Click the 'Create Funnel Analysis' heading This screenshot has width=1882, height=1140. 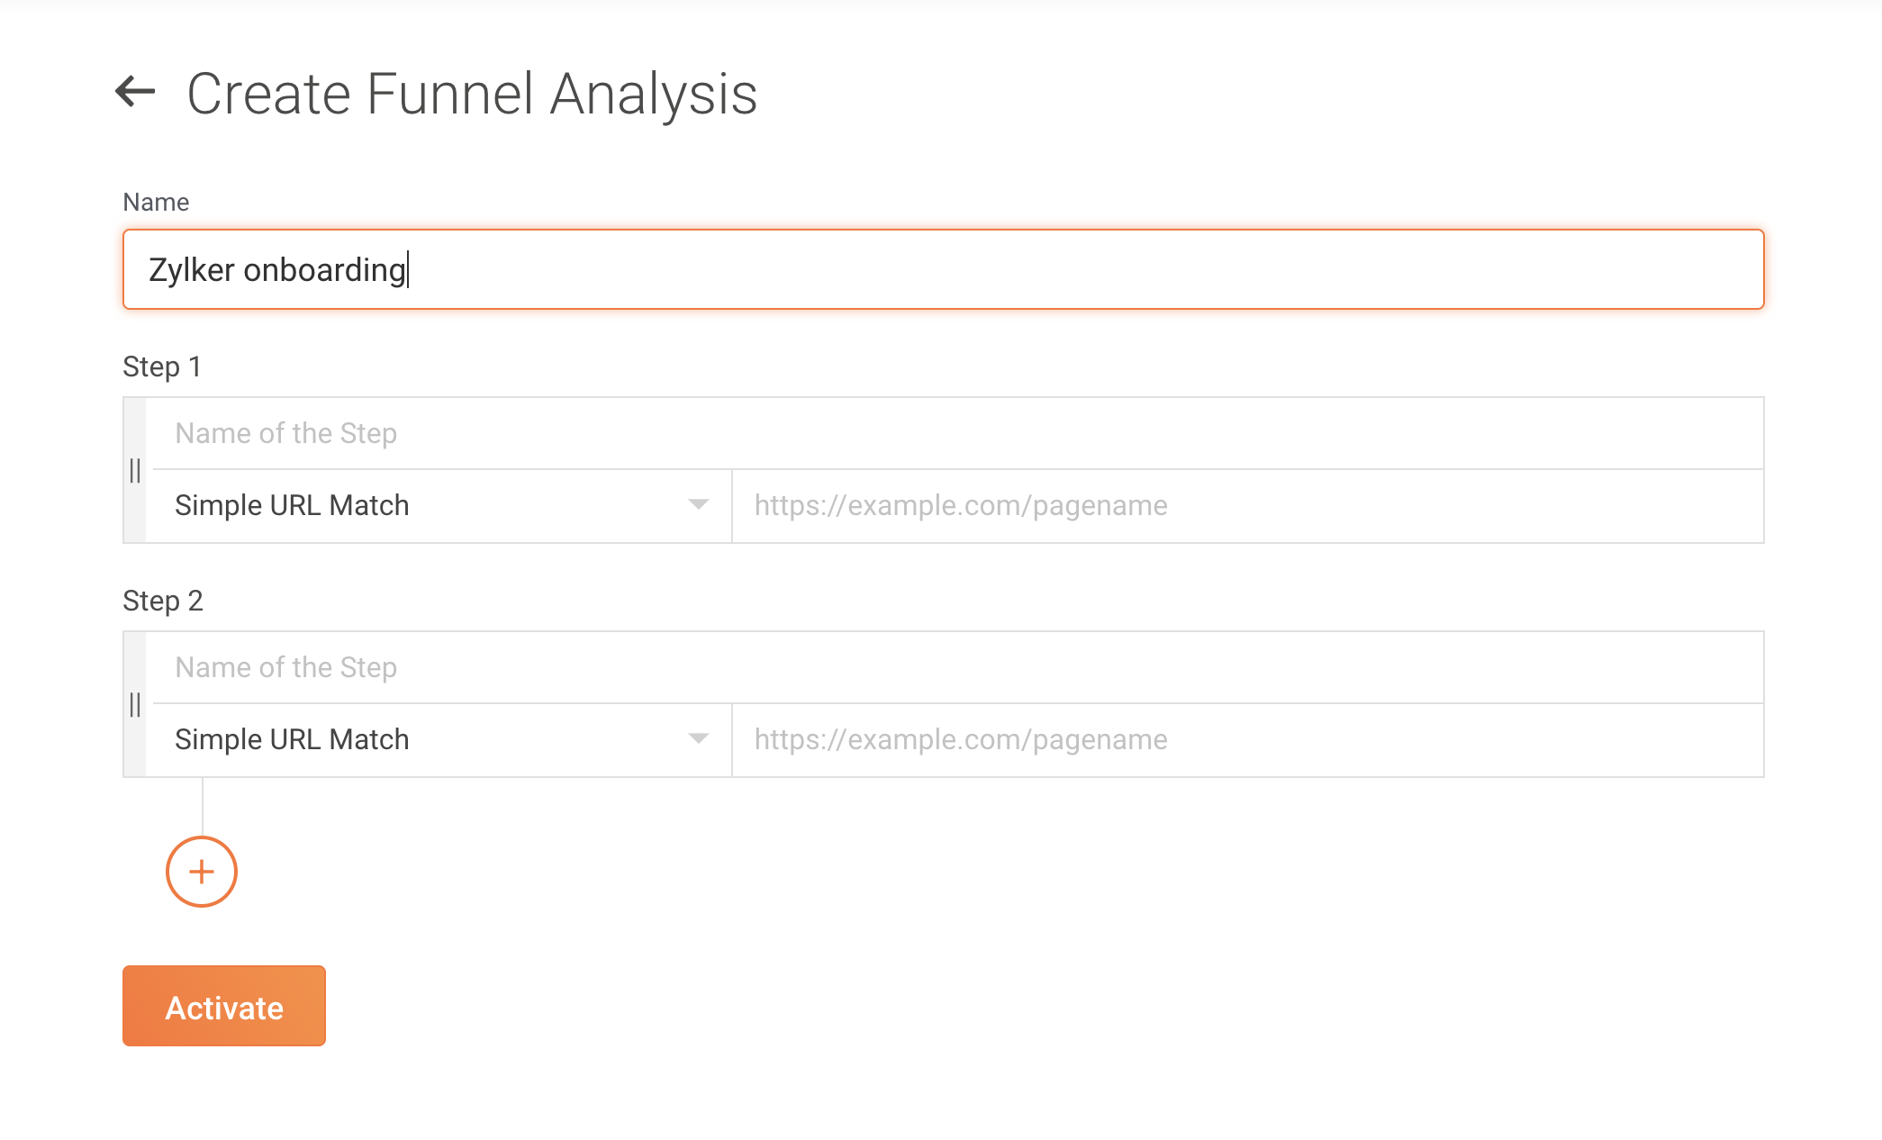pyautogui.click(x=472, y=94)
